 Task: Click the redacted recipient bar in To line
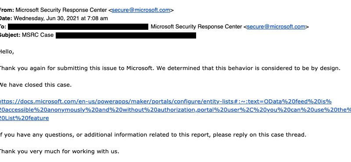pos(78,27)
